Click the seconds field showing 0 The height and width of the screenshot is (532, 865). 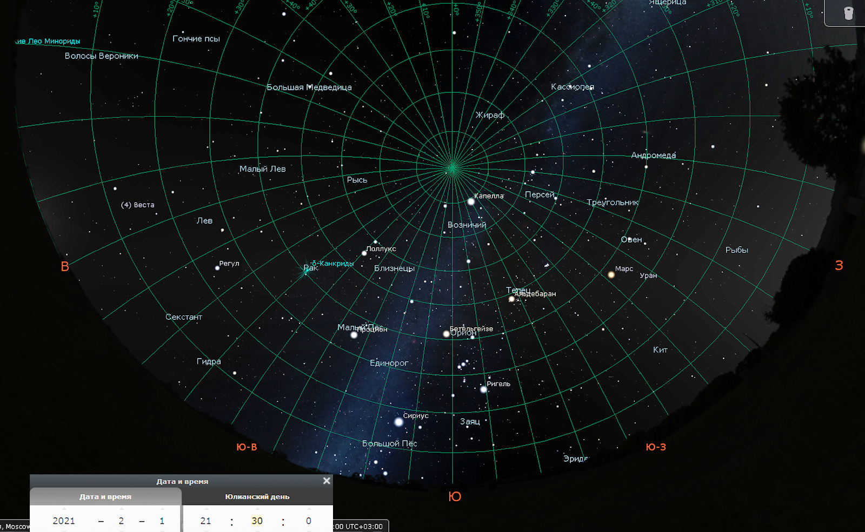[309, 521]
